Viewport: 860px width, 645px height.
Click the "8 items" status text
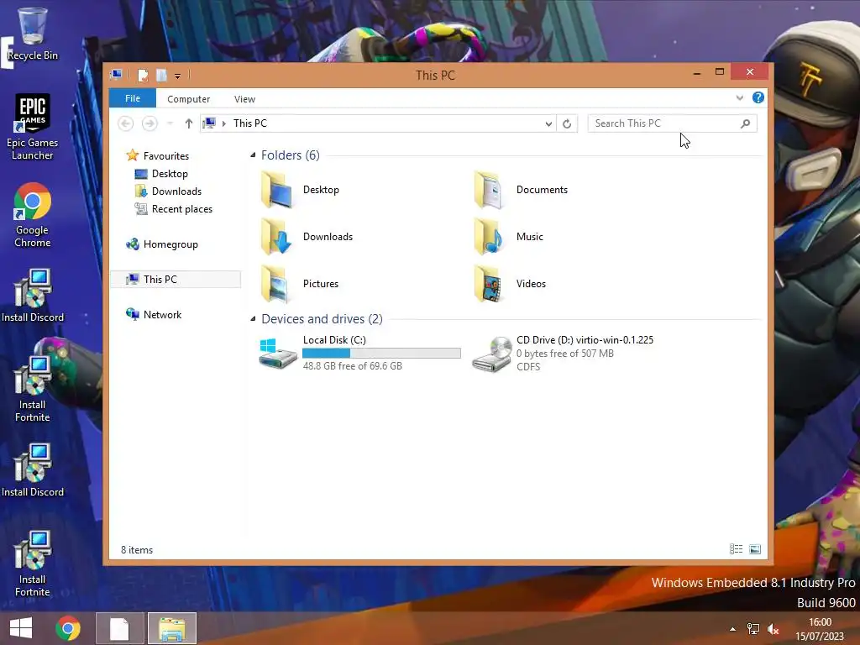(137, 549)
